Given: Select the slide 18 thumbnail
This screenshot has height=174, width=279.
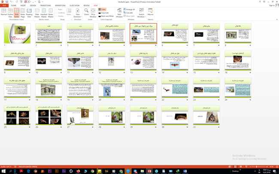Looking at the screenshot, I should (48, 89).
